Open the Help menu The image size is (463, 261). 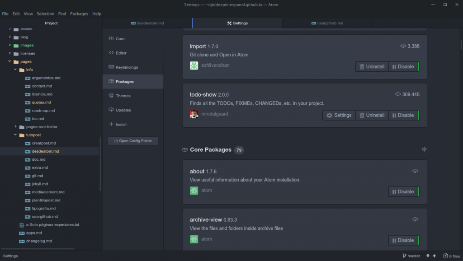coord(97,14)
